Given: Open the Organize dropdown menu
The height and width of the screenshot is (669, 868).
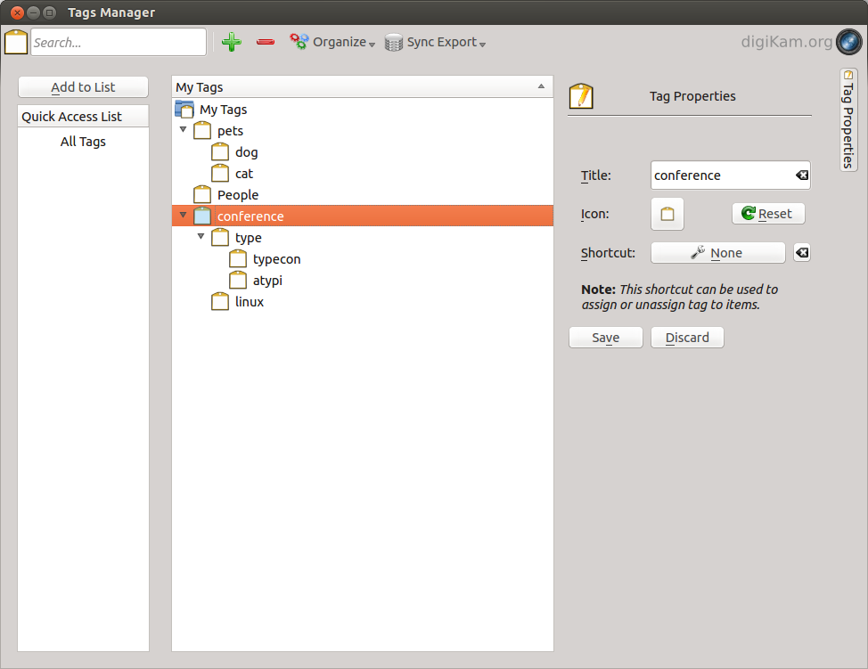Looking at the screenshot, I should point(332,42).
